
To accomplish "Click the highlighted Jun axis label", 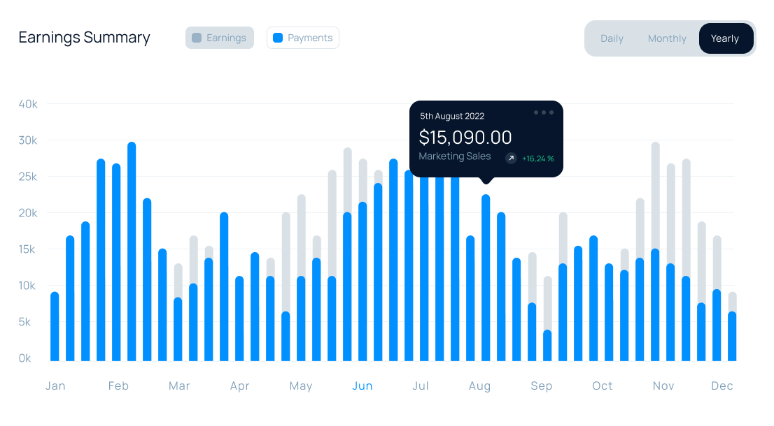I will [362, 385].
